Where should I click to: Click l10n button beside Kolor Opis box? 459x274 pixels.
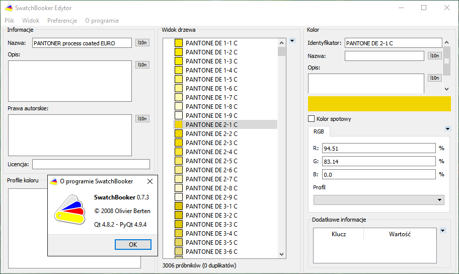[x=434, y=78]
